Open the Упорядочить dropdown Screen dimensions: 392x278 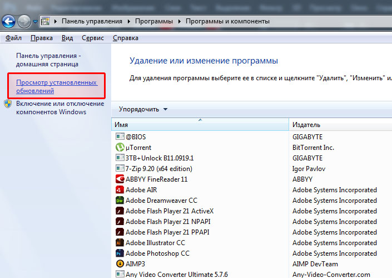(143, 109)
